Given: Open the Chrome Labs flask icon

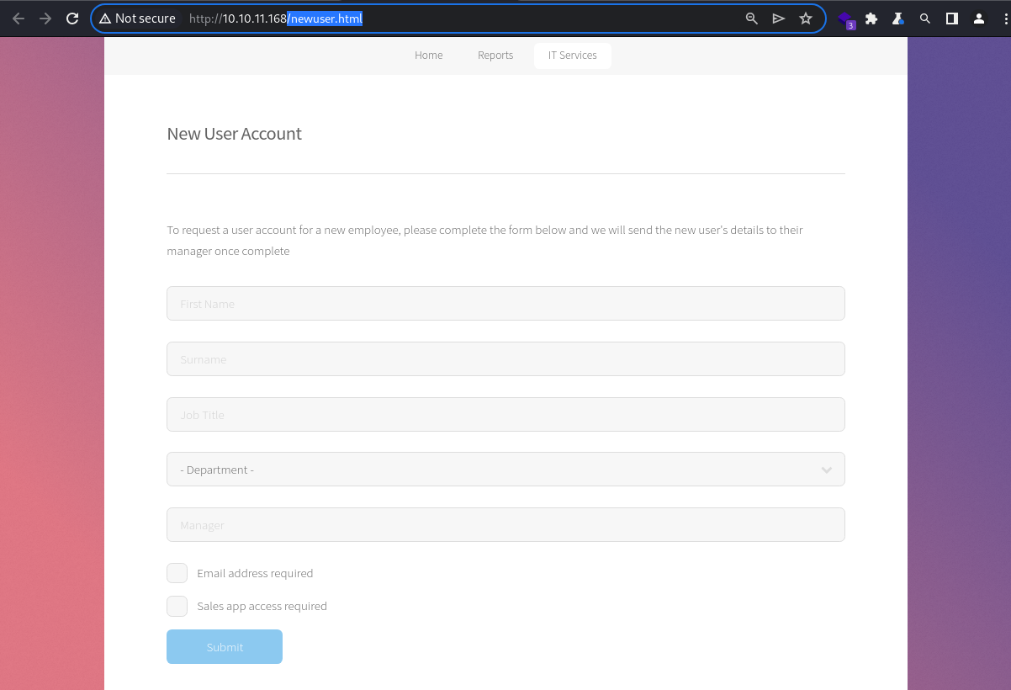Looking at the screenshot, I should (898, 19).
